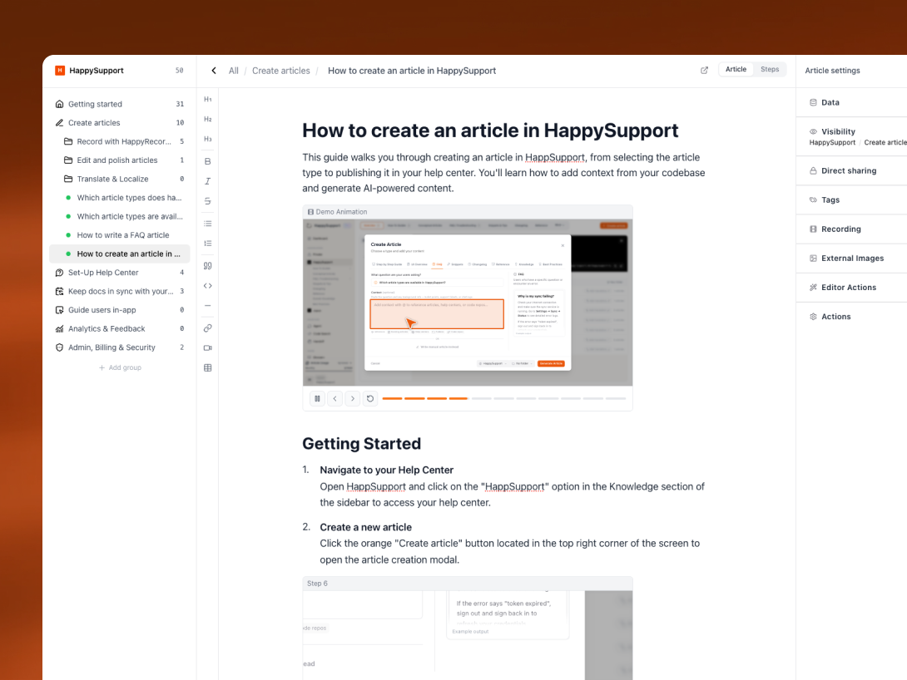Expand the Editor Actions section
This screenshot has width=907, height=680.
[851, 287]
